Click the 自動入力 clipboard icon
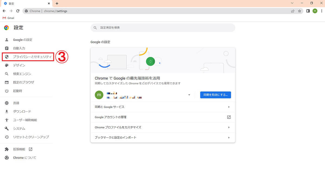 (x=7, y=48)
